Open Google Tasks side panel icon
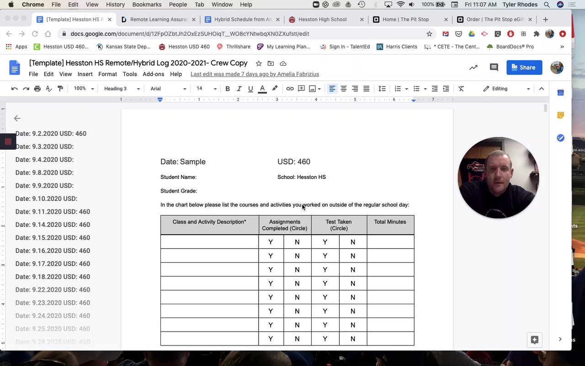 (560, 138)
